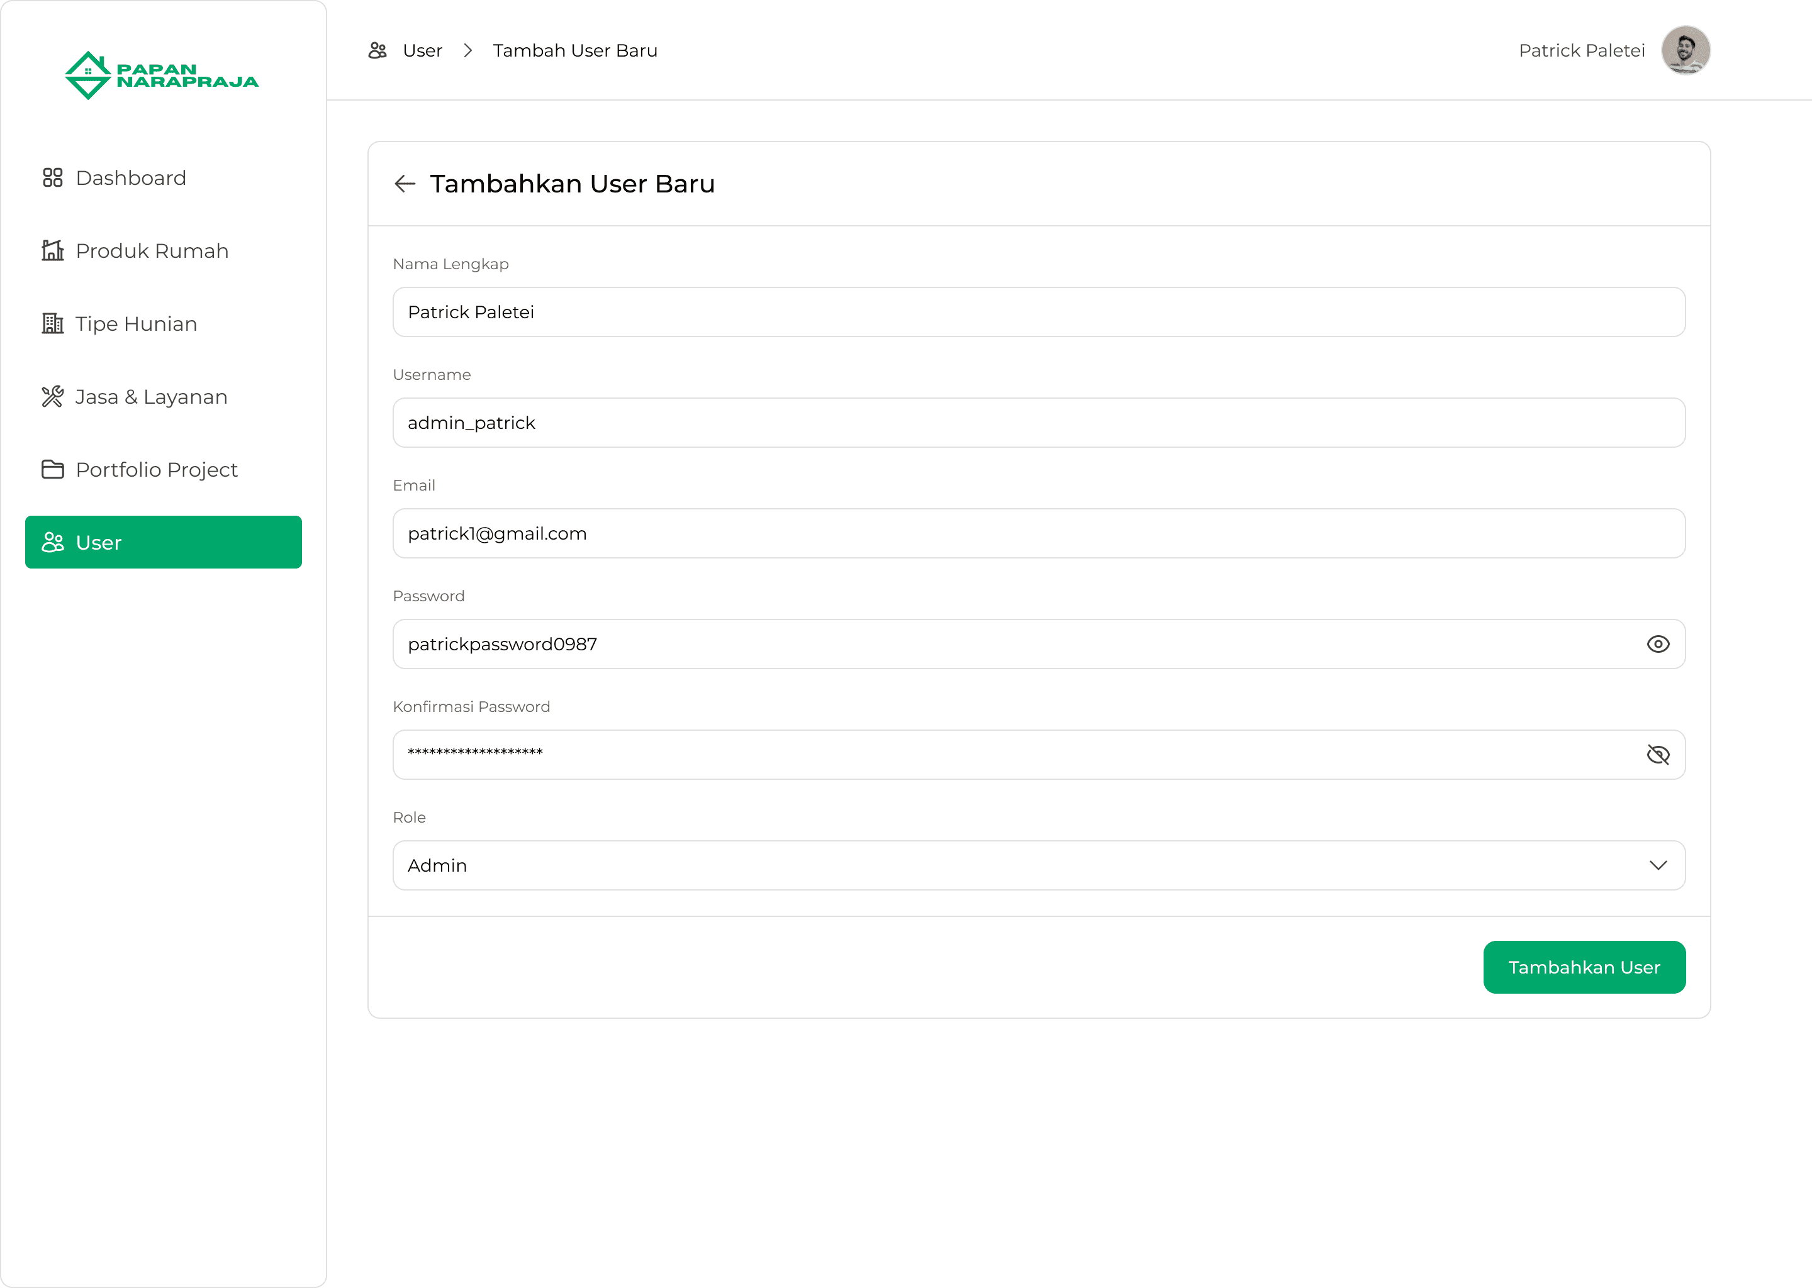Hide the Password field text with the eye icon
Viewport: 1812px width, 1288px height.
1657,644
